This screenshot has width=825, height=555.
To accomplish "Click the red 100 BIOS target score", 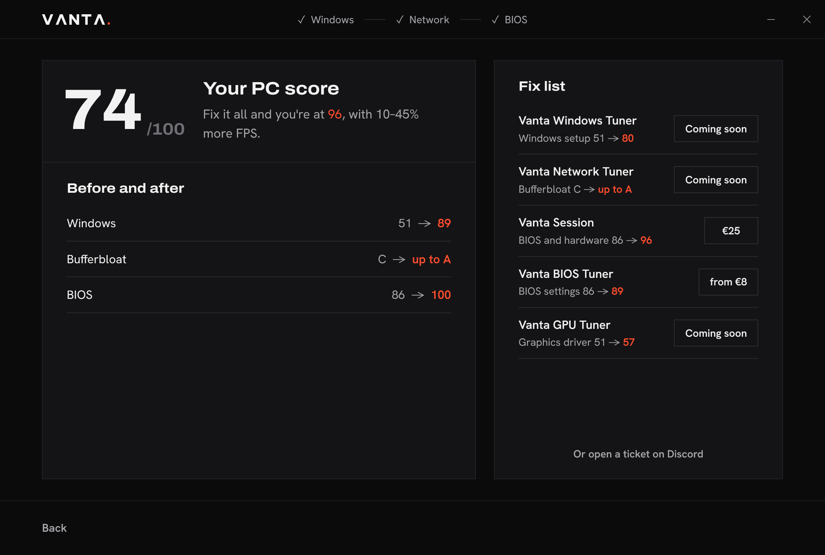I will pyautogui.click(x=441, y=295).
